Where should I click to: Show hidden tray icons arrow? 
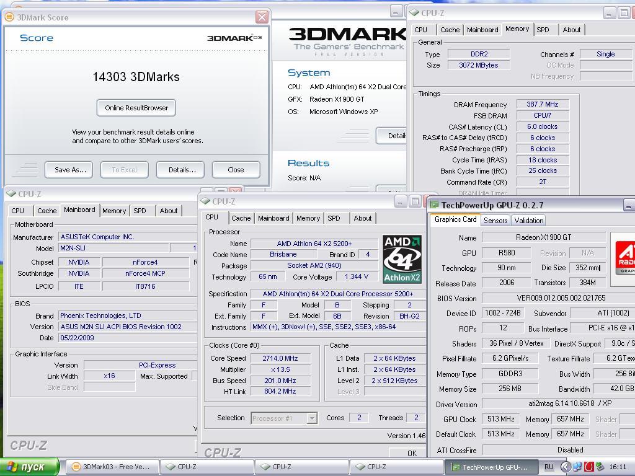click(566, 467)
